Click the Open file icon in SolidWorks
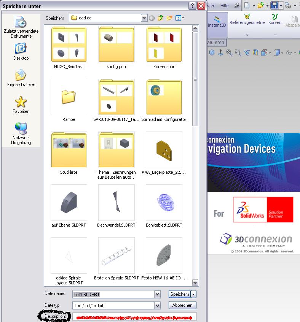The width and height of the screenshot is (300, 322). (260, 5)
